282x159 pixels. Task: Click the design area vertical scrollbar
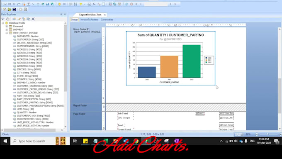(280, 96)
